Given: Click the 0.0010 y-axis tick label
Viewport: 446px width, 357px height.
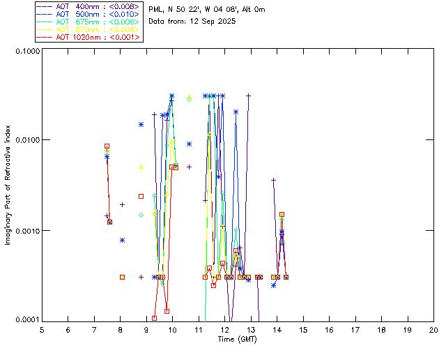Looking at the screenshot, I should tap(26, 231).
